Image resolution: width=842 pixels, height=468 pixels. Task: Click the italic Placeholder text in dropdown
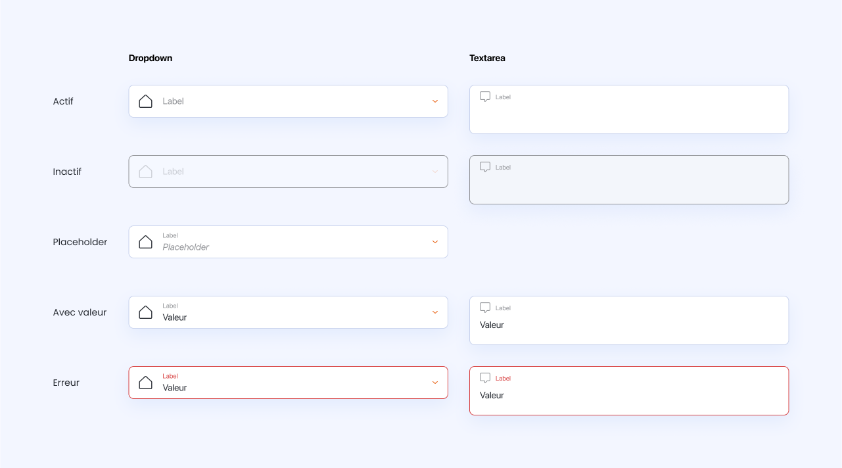186,247
